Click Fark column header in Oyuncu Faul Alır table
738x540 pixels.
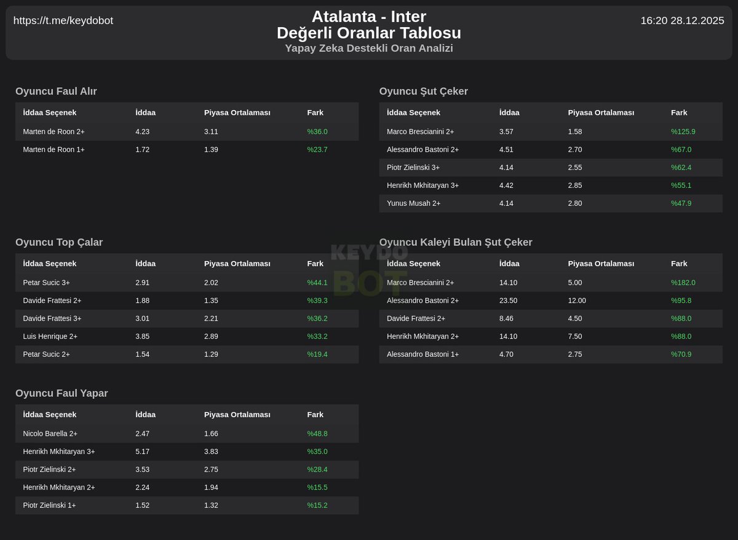pyautogui.click(x=315, y=112)
